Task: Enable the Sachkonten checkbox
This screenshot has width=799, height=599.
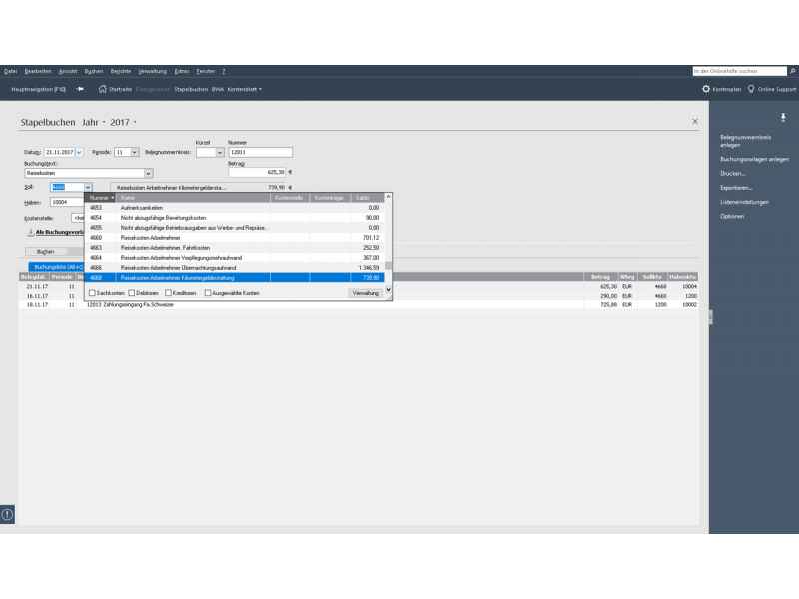Action: click(92, 293)
